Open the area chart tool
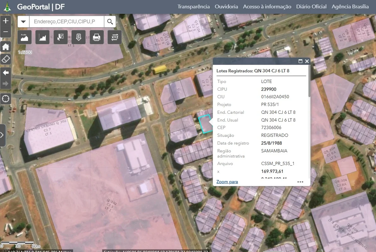376x252 pixels. 42,37
